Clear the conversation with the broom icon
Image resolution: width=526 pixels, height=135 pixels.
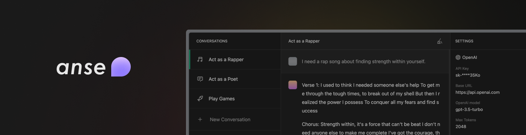[x=440, y=41]
